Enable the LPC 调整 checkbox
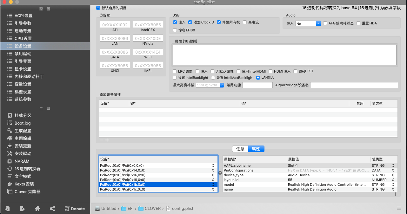 pos(175,71)
